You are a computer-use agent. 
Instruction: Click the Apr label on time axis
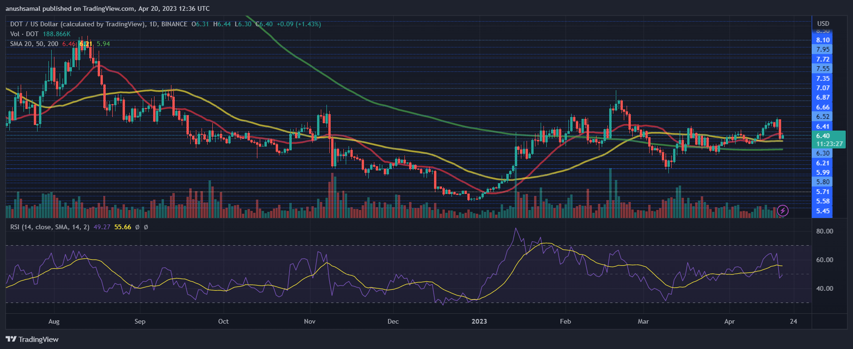pos(729,321)
